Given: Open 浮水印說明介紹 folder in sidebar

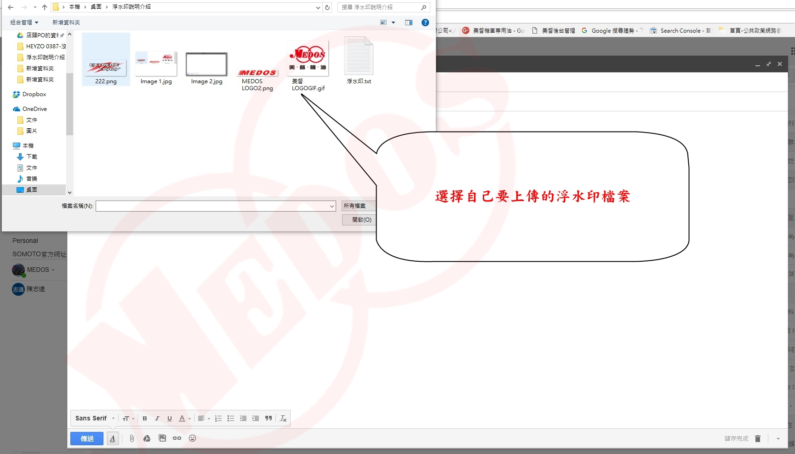Looking at the screenshot, I should click(41, 57).
